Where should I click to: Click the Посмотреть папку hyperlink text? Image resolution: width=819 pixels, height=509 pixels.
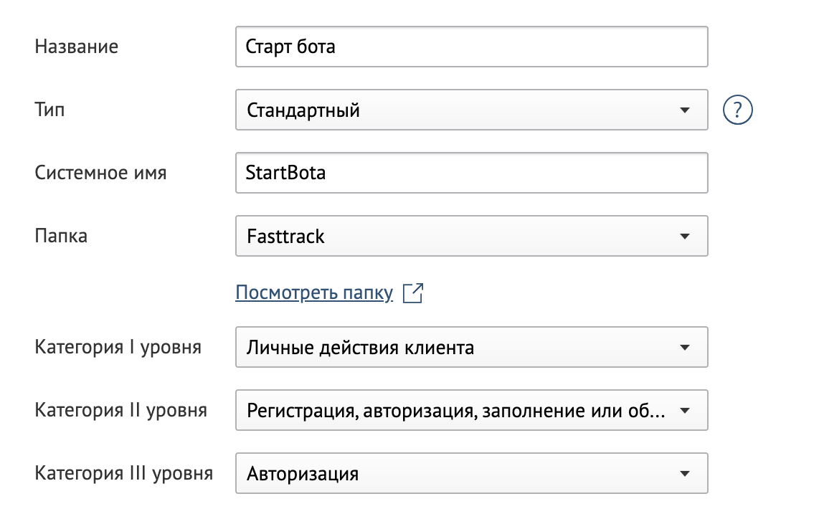(313, 292)
